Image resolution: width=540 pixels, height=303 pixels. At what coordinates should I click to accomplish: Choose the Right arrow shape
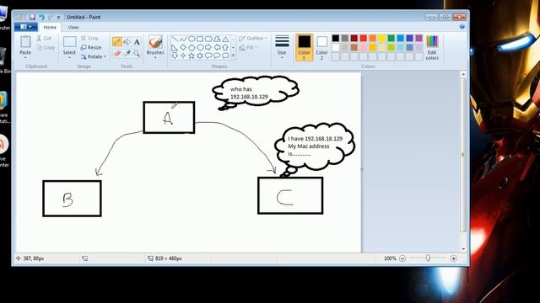[208, 47]
